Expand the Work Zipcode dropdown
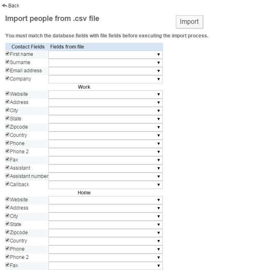The image size is (263, 270). pyautogui.click(x=106, y=127)
